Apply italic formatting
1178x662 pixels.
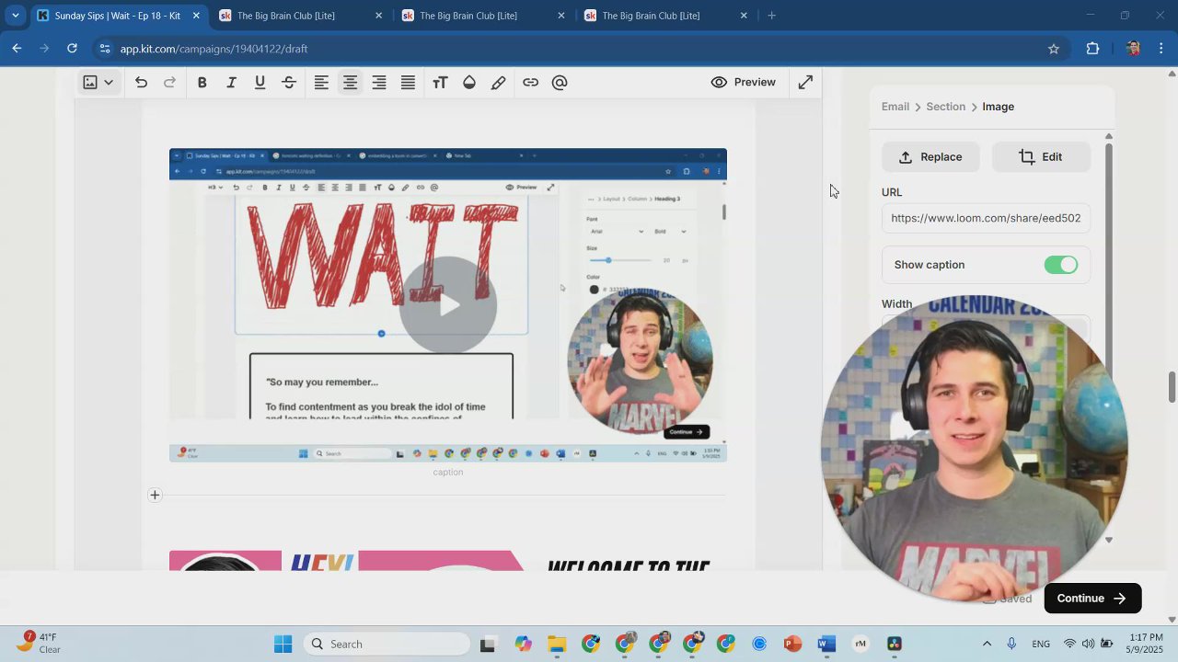(x=231, y=83)
